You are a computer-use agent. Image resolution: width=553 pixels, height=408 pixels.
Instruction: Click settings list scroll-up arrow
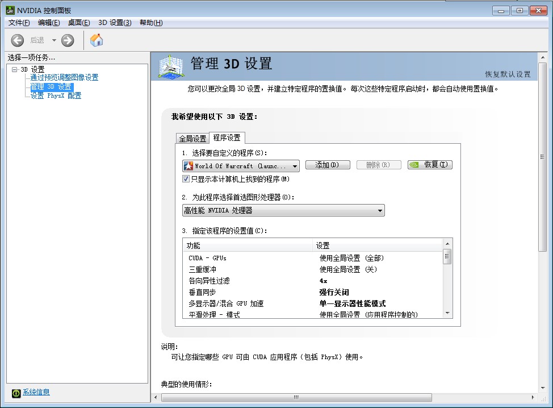coord(447,244)
